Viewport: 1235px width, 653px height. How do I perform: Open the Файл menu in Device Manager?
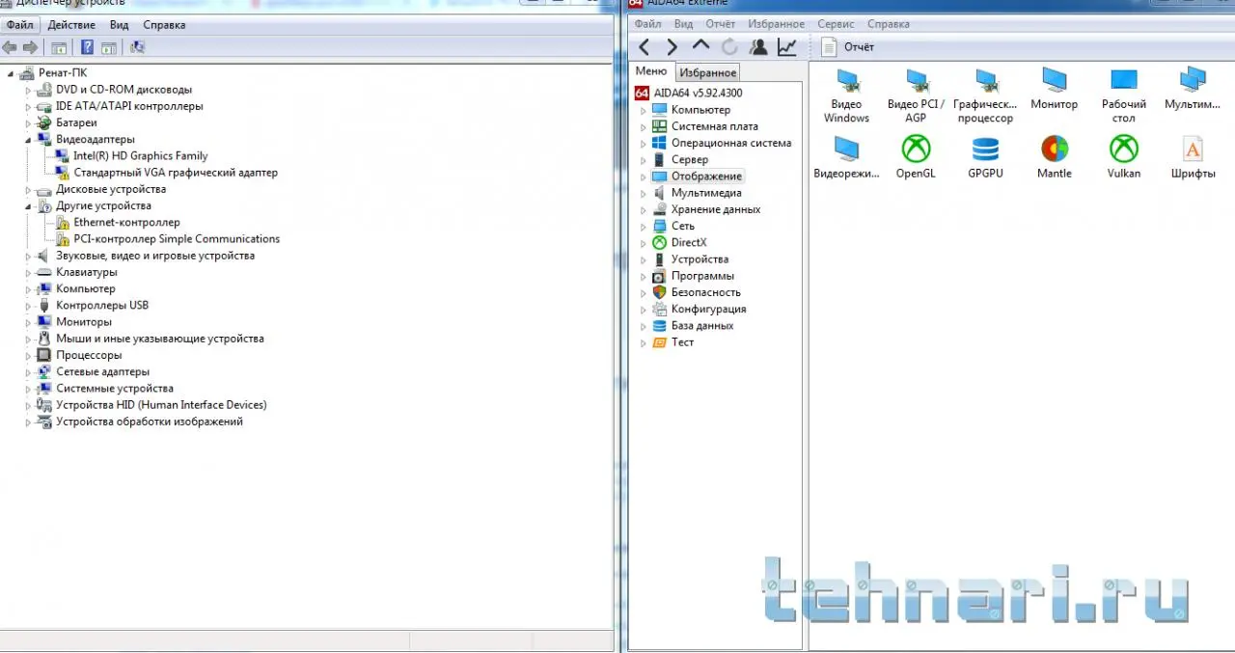click(19, 24)
